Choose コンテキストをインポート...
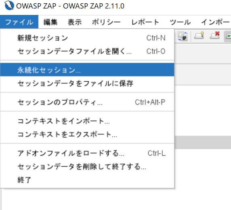 pos(87,121)
